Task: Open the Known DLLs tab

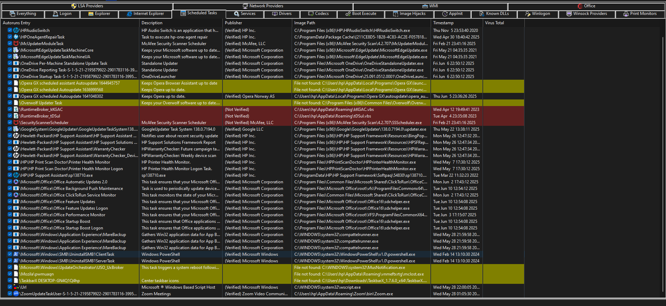Action: pos(494,14)
